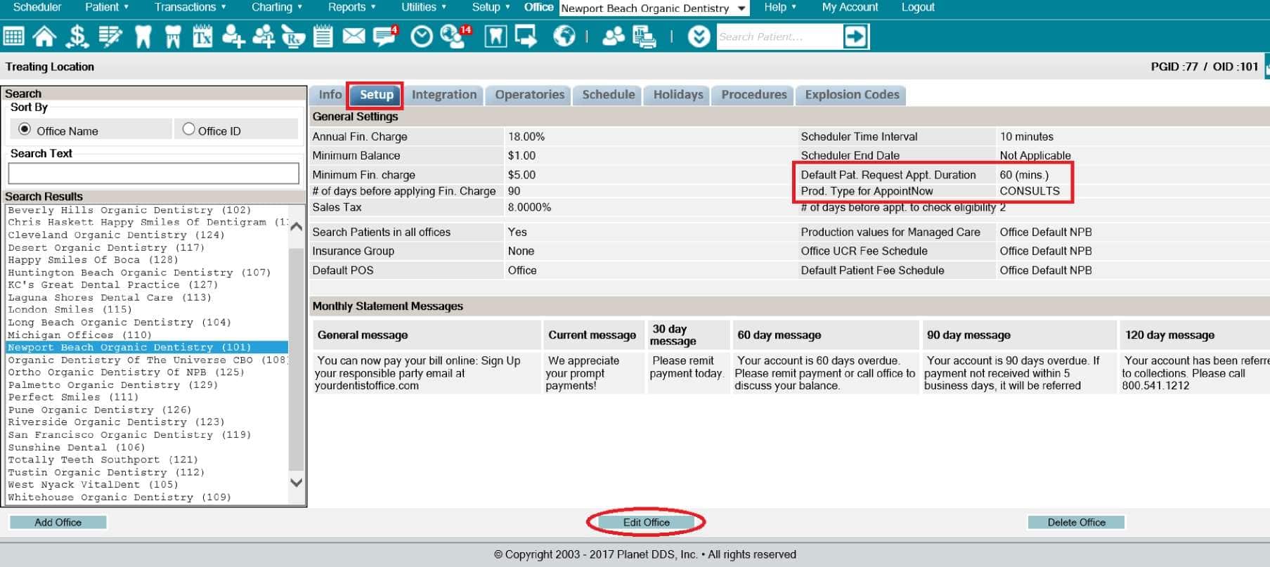Viewport: 1270px width, 567px height.
Task: Click the add multiple patients icon
Action: 264,37
